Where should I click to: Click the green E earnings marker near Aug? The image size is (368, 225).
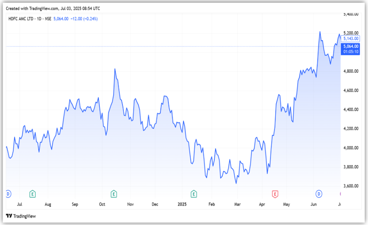tap(33, 193)
